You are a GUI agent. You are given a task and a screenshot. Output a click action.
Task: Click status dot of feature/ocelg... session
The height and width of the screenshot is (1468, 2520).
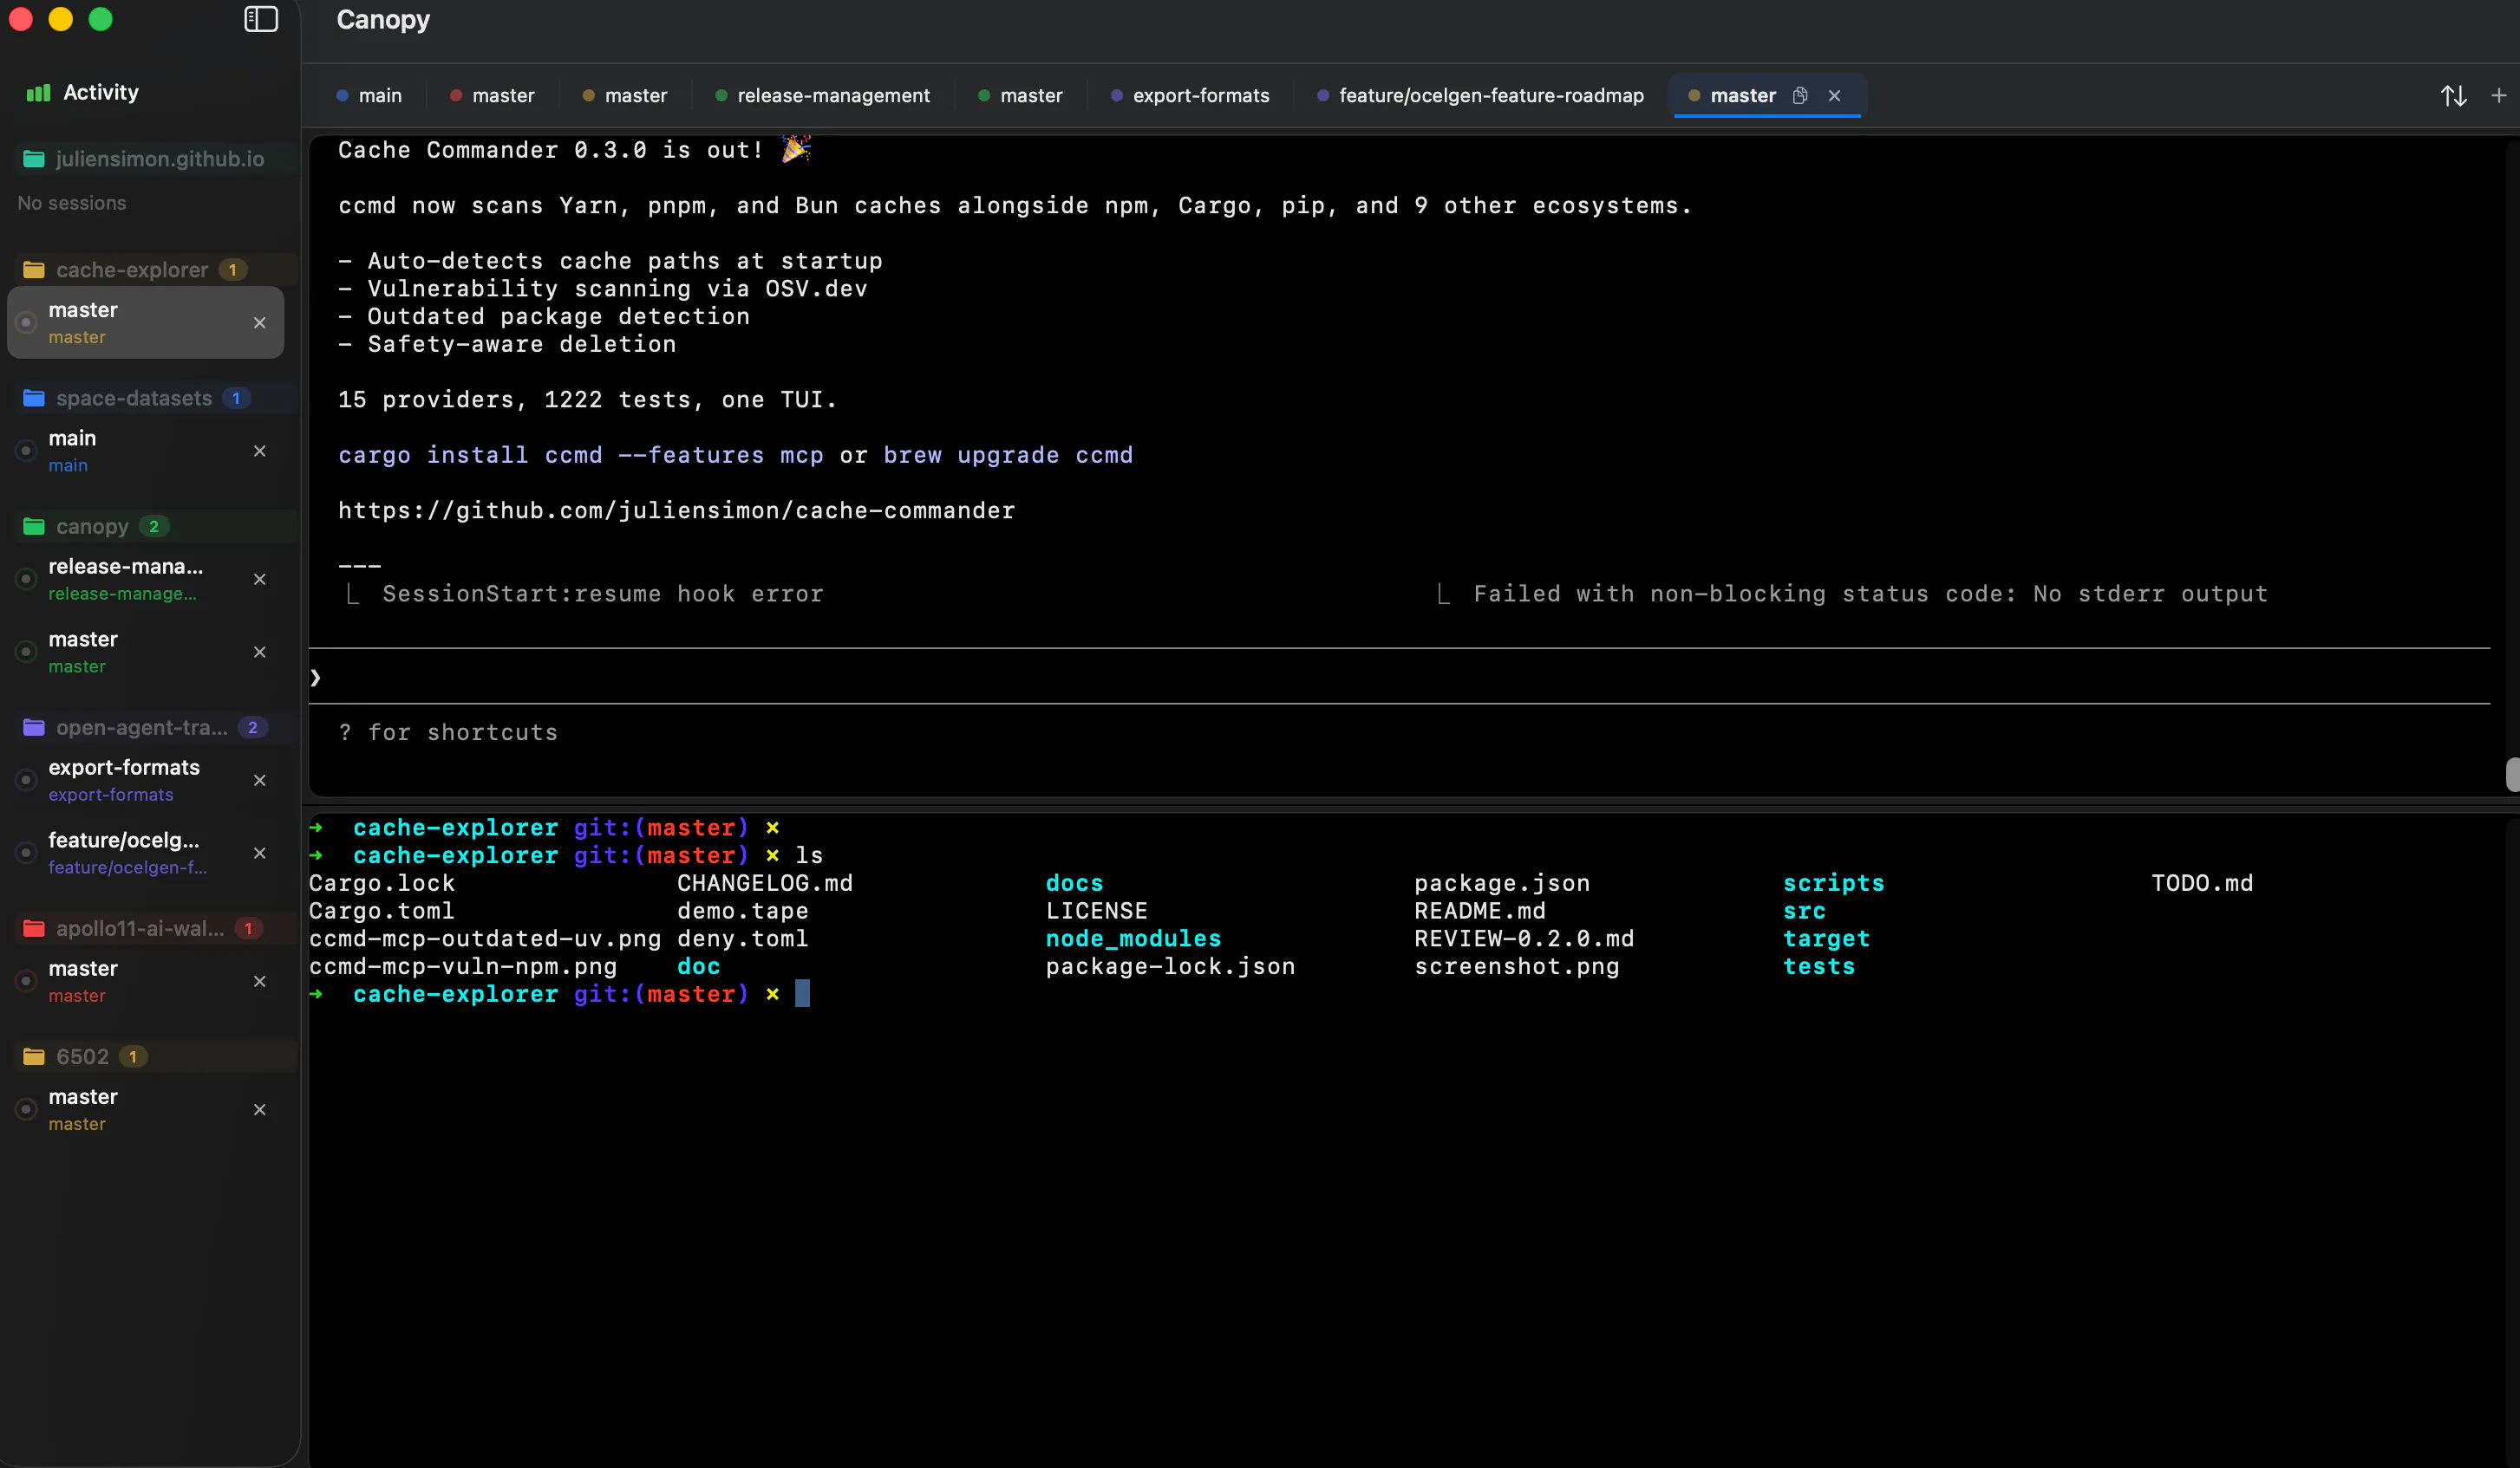[27, 853]
